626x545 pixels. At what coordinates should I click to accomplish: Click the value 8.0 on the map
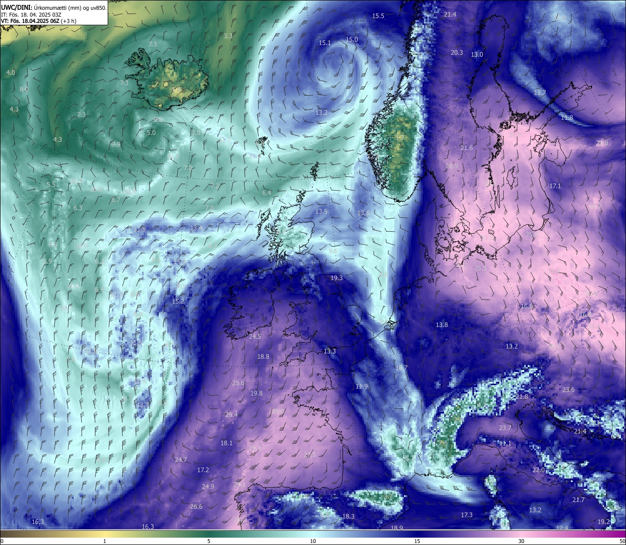tap(23, 89)
